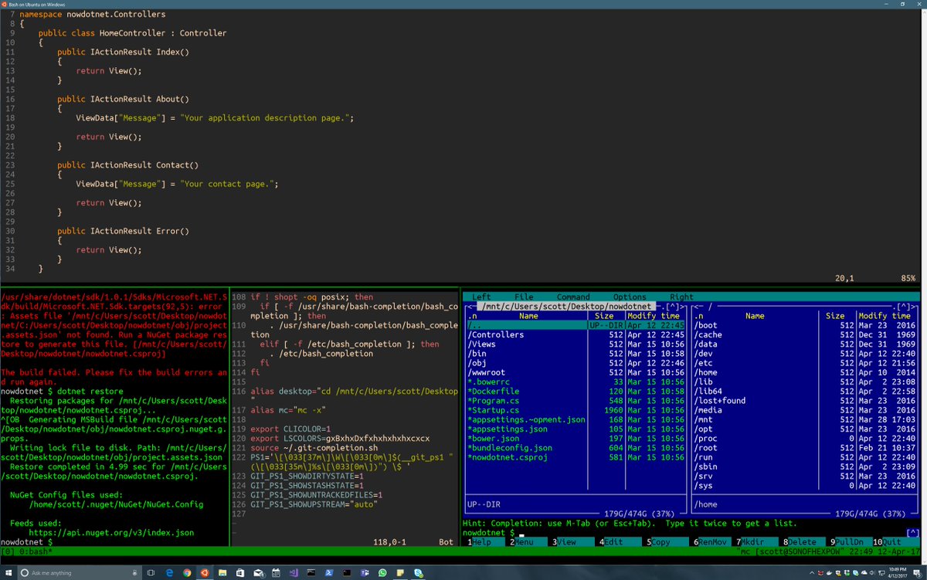This screenshot has width=927, height=580.
Task: Open Skype from the taskbar
Action: [418, 572]
